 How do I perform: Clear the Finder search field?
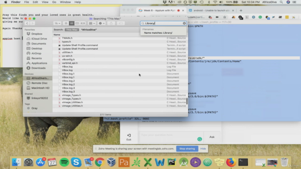tap(184, 23)
